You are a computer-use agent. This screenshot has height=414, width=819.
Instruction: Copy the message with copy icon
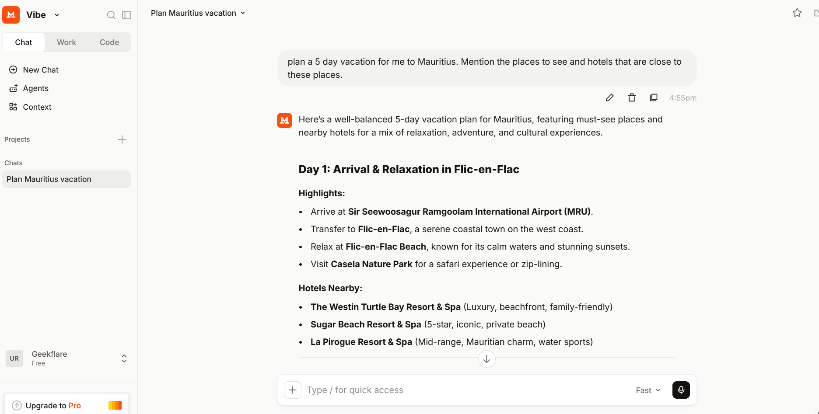click(653, 97)
